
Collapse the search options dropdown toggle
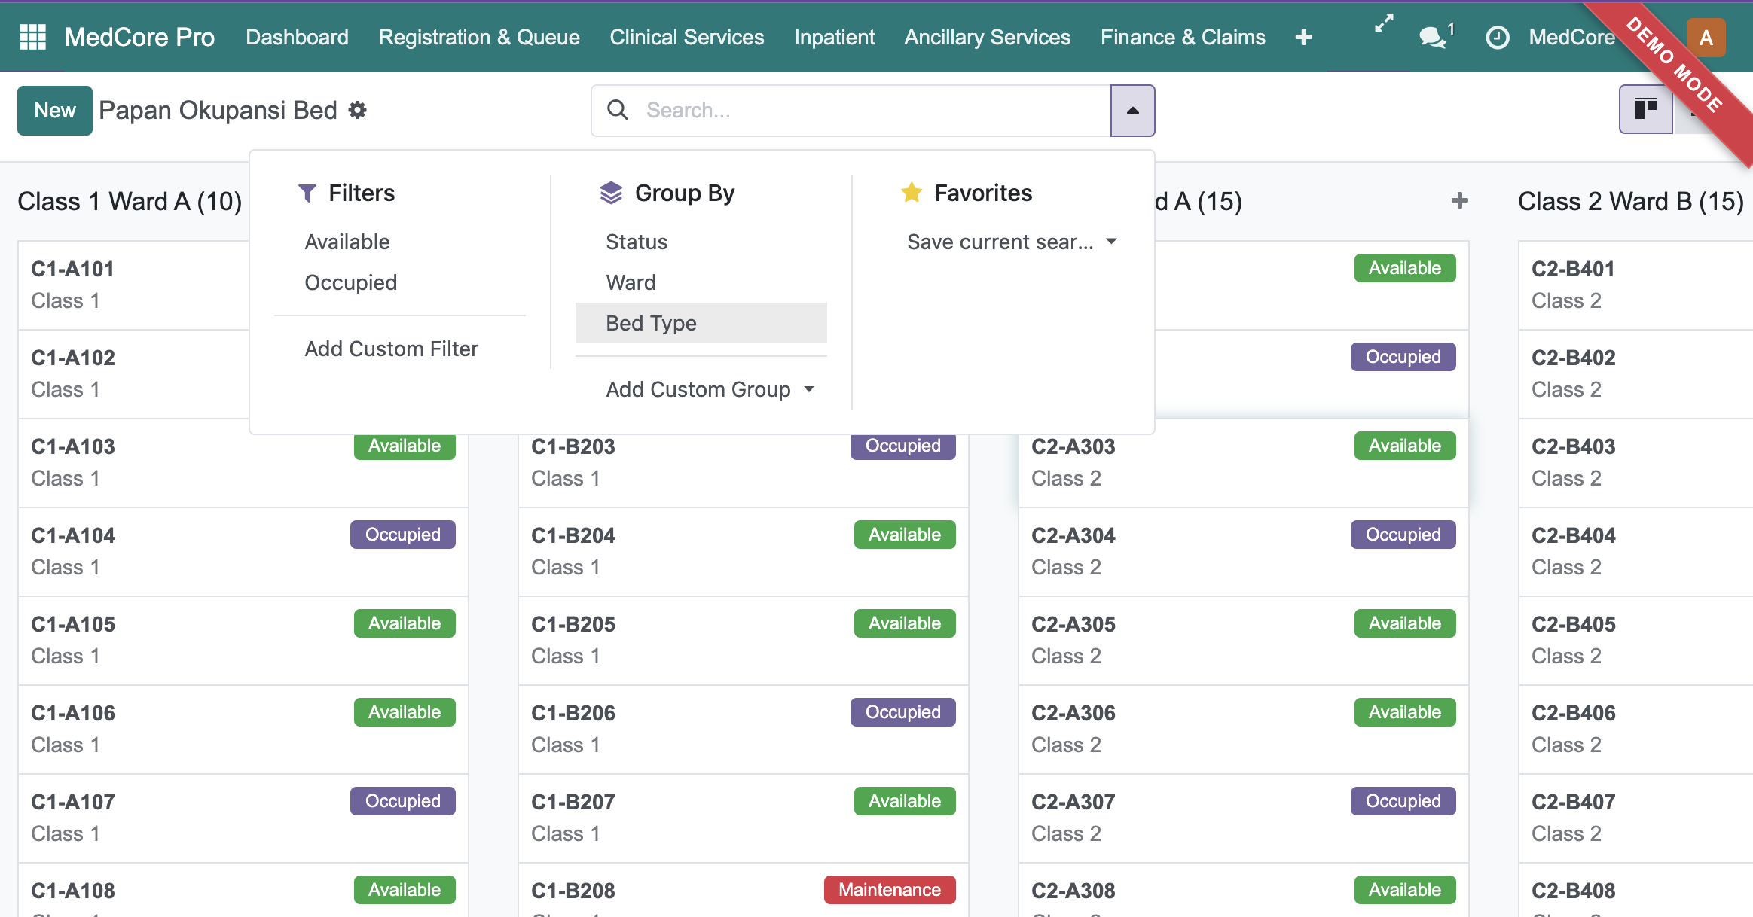(x=1132, y=111)
